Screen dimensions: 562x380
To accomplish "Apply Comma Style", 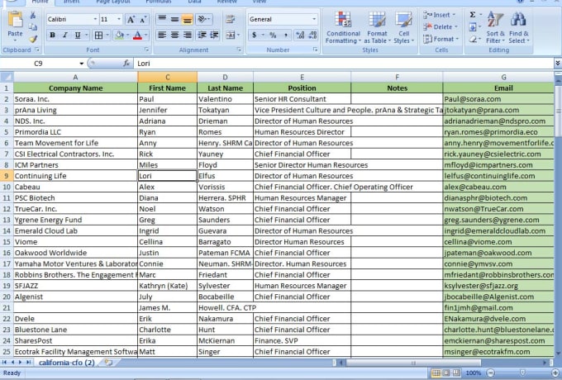I will (x=286, y=35).
